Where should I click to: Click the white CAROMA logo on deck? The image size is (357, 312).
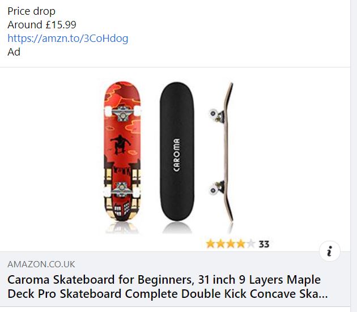point(176,155)
